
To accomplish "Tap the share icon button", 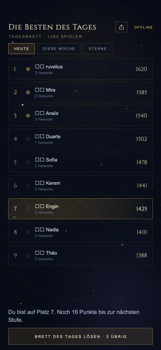I will pyautogui.click(x=121, y=27).
